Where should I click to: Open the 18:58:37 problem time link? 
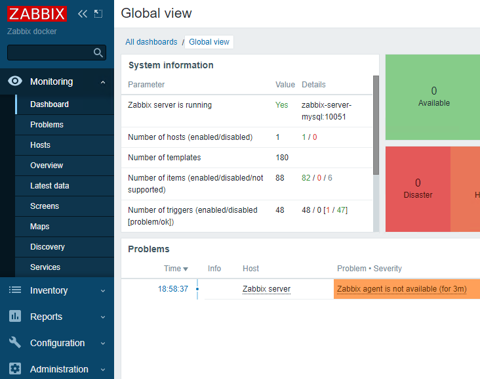173,289
